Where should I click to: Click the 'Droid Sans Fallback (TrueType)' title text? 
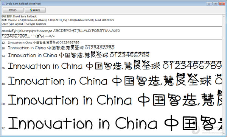[x=23, y=4]
